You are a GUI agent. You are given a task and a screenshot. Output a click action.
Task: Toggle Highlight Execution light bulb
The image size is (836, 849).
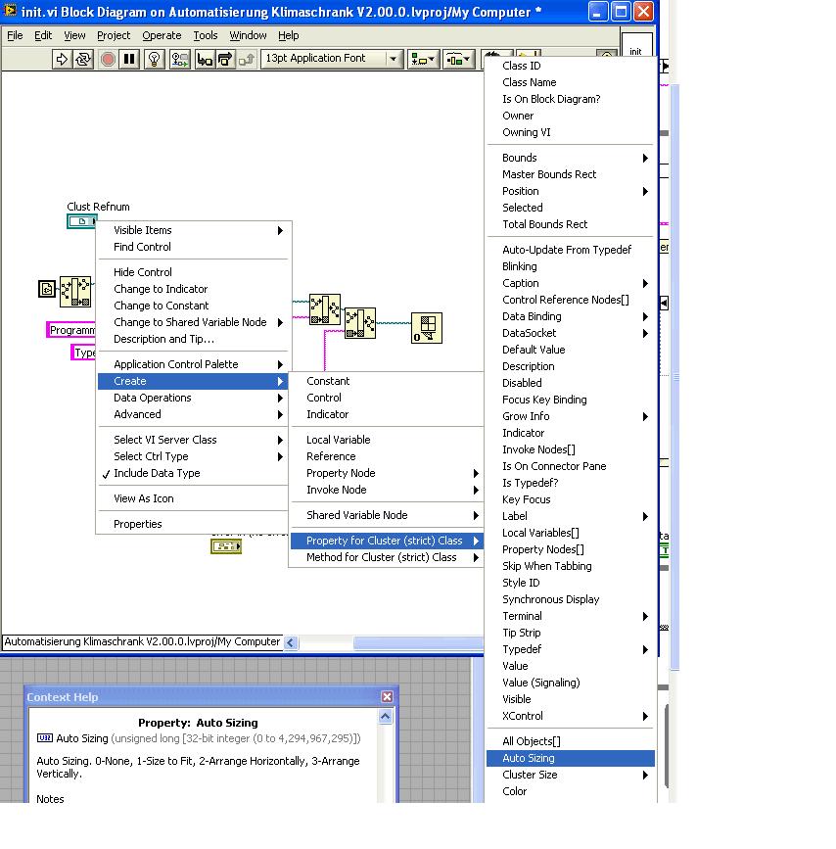click(x=155, y=59)
